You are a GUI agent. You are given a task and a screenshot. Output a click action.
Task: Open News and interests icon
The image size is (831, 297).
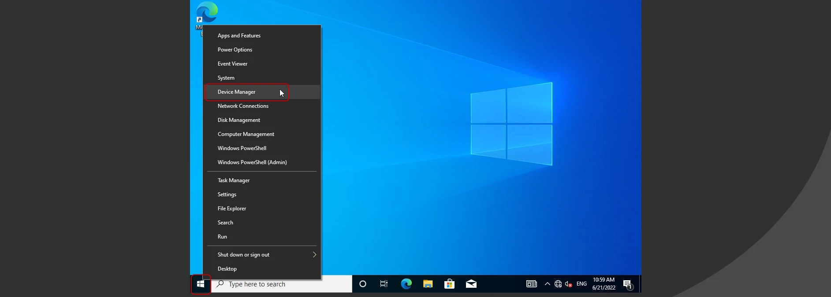(x=532, y=284)
